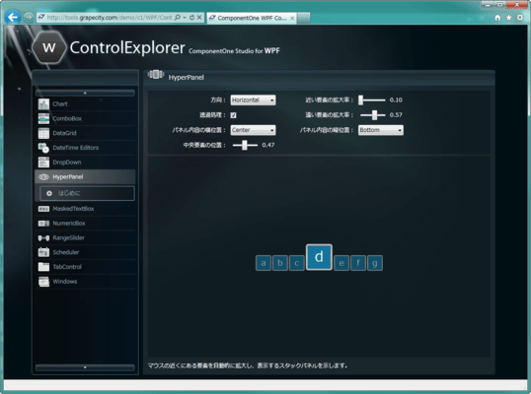Open the TabControl icon entry
The image size is (531, 394).
click(x=43, y=267)
